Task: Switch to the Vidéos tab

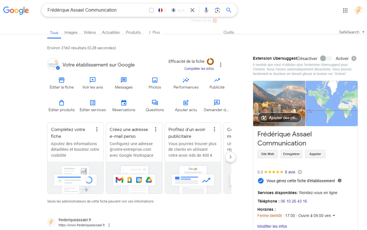Action: click(x=90, y=32)
